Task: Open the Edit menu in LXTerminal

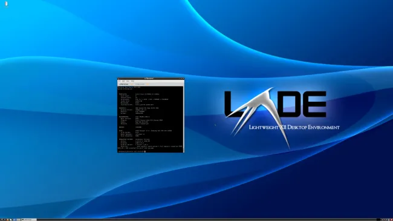Action: coord(123,81)
